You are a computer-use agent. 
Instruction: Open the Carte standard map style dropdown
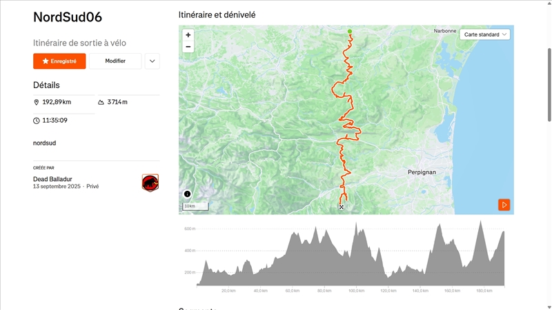click(485, 34)
